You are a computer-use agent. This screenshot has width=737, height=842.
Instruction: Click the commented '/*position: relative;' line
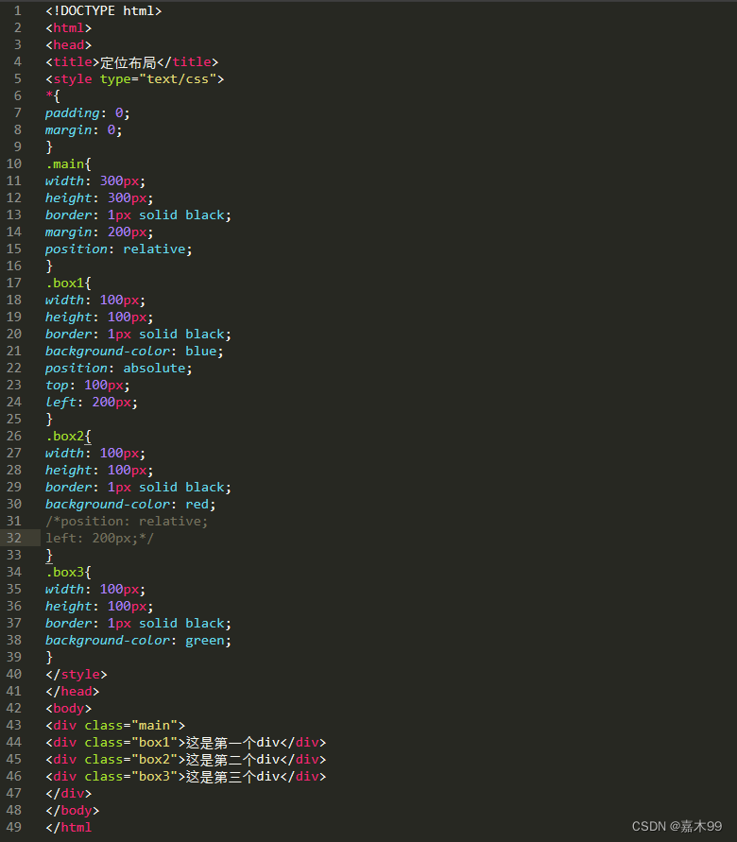127,522
